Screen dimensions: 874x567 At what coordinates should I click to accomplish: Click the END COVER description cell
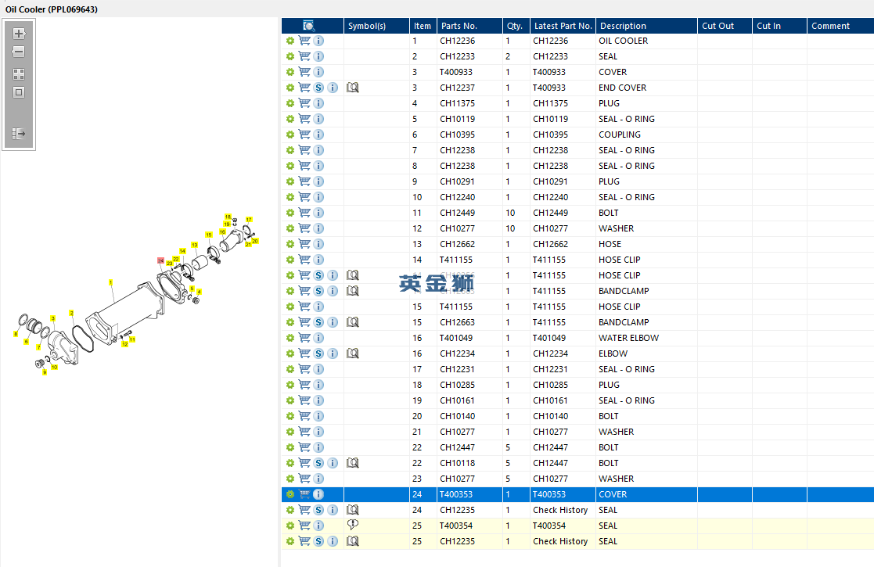(x=623, y=88)
